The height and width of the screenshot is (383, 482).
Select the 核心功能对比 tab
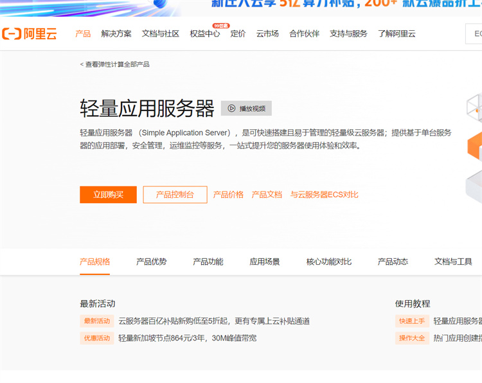tap(329, 262)
